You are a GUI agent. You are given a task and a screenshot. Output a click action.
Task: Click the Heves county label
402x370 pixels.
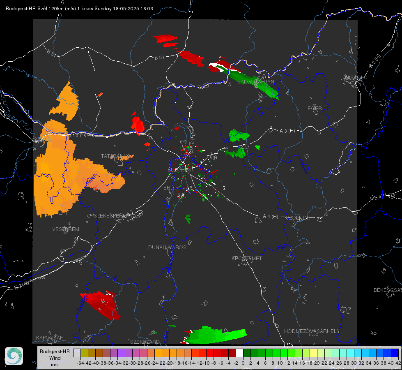[x=304, y=167]
